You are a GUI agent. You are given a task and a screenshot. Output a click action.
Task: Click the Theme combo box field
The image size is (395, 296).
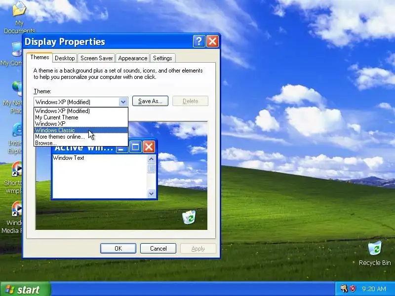pos(81,102)
